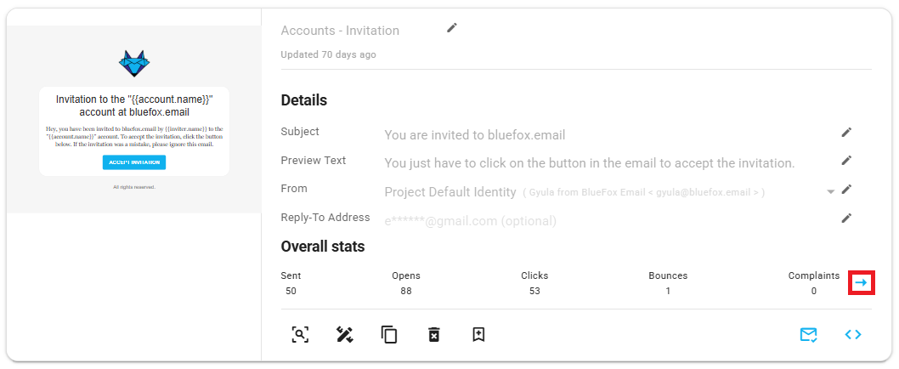899x369 pixels.
Task: Open the preview magnifier icon
Action: pos(300,334)
